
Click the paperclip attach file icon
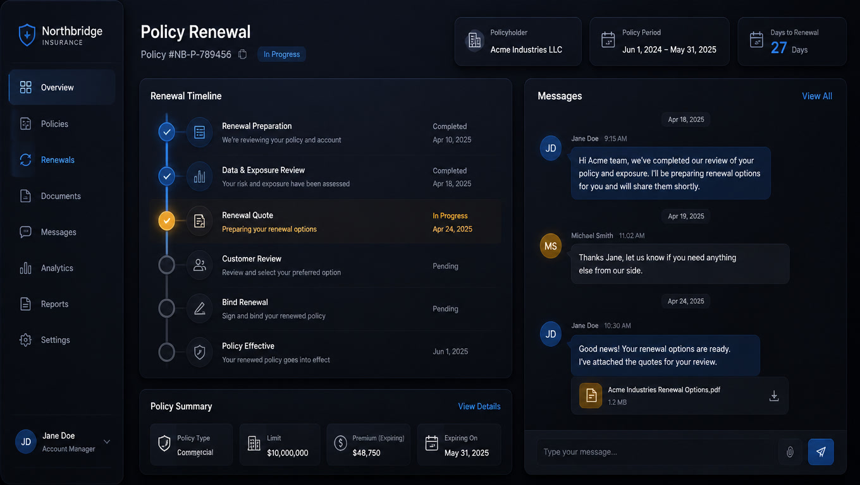(790, 452)
